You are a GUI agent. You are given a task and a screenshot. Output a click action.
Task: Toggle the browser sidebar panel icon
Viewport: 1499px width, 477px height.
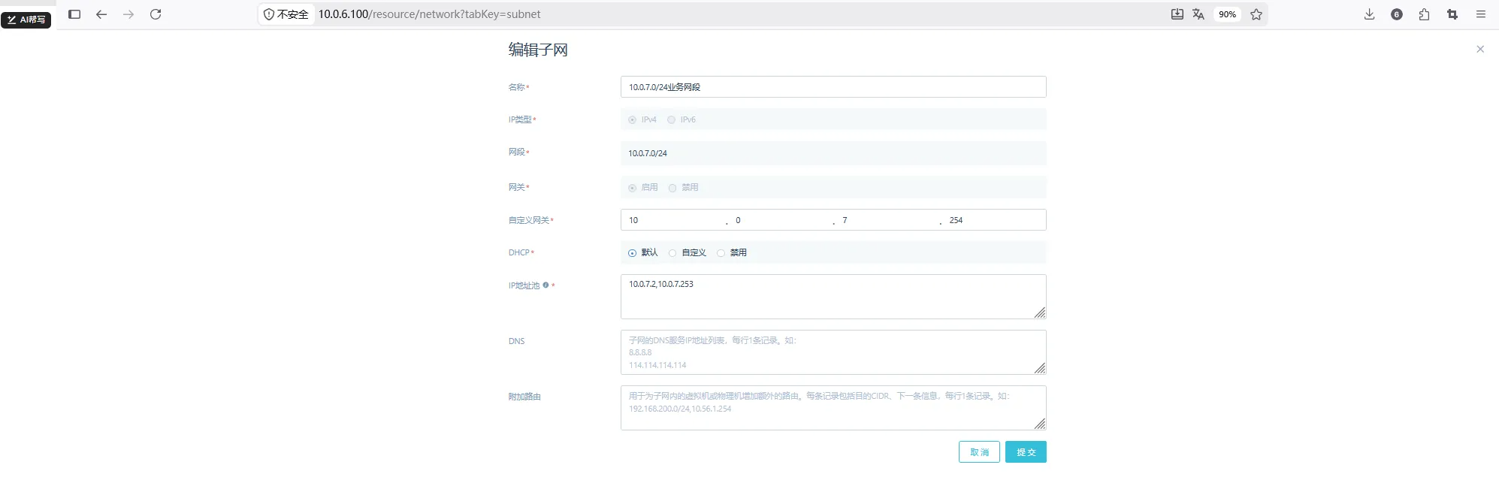point(74,14)
